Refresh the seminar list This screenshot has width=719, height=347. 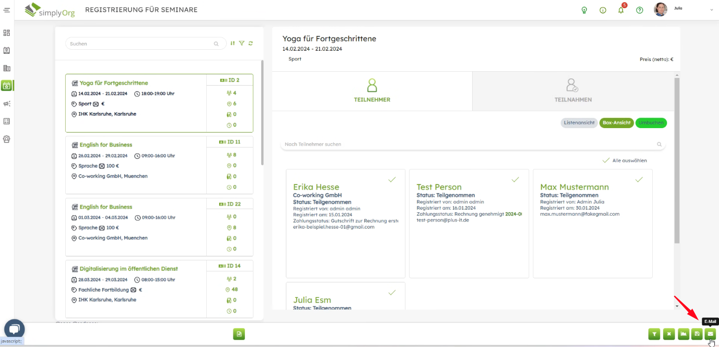coord(250,44)
